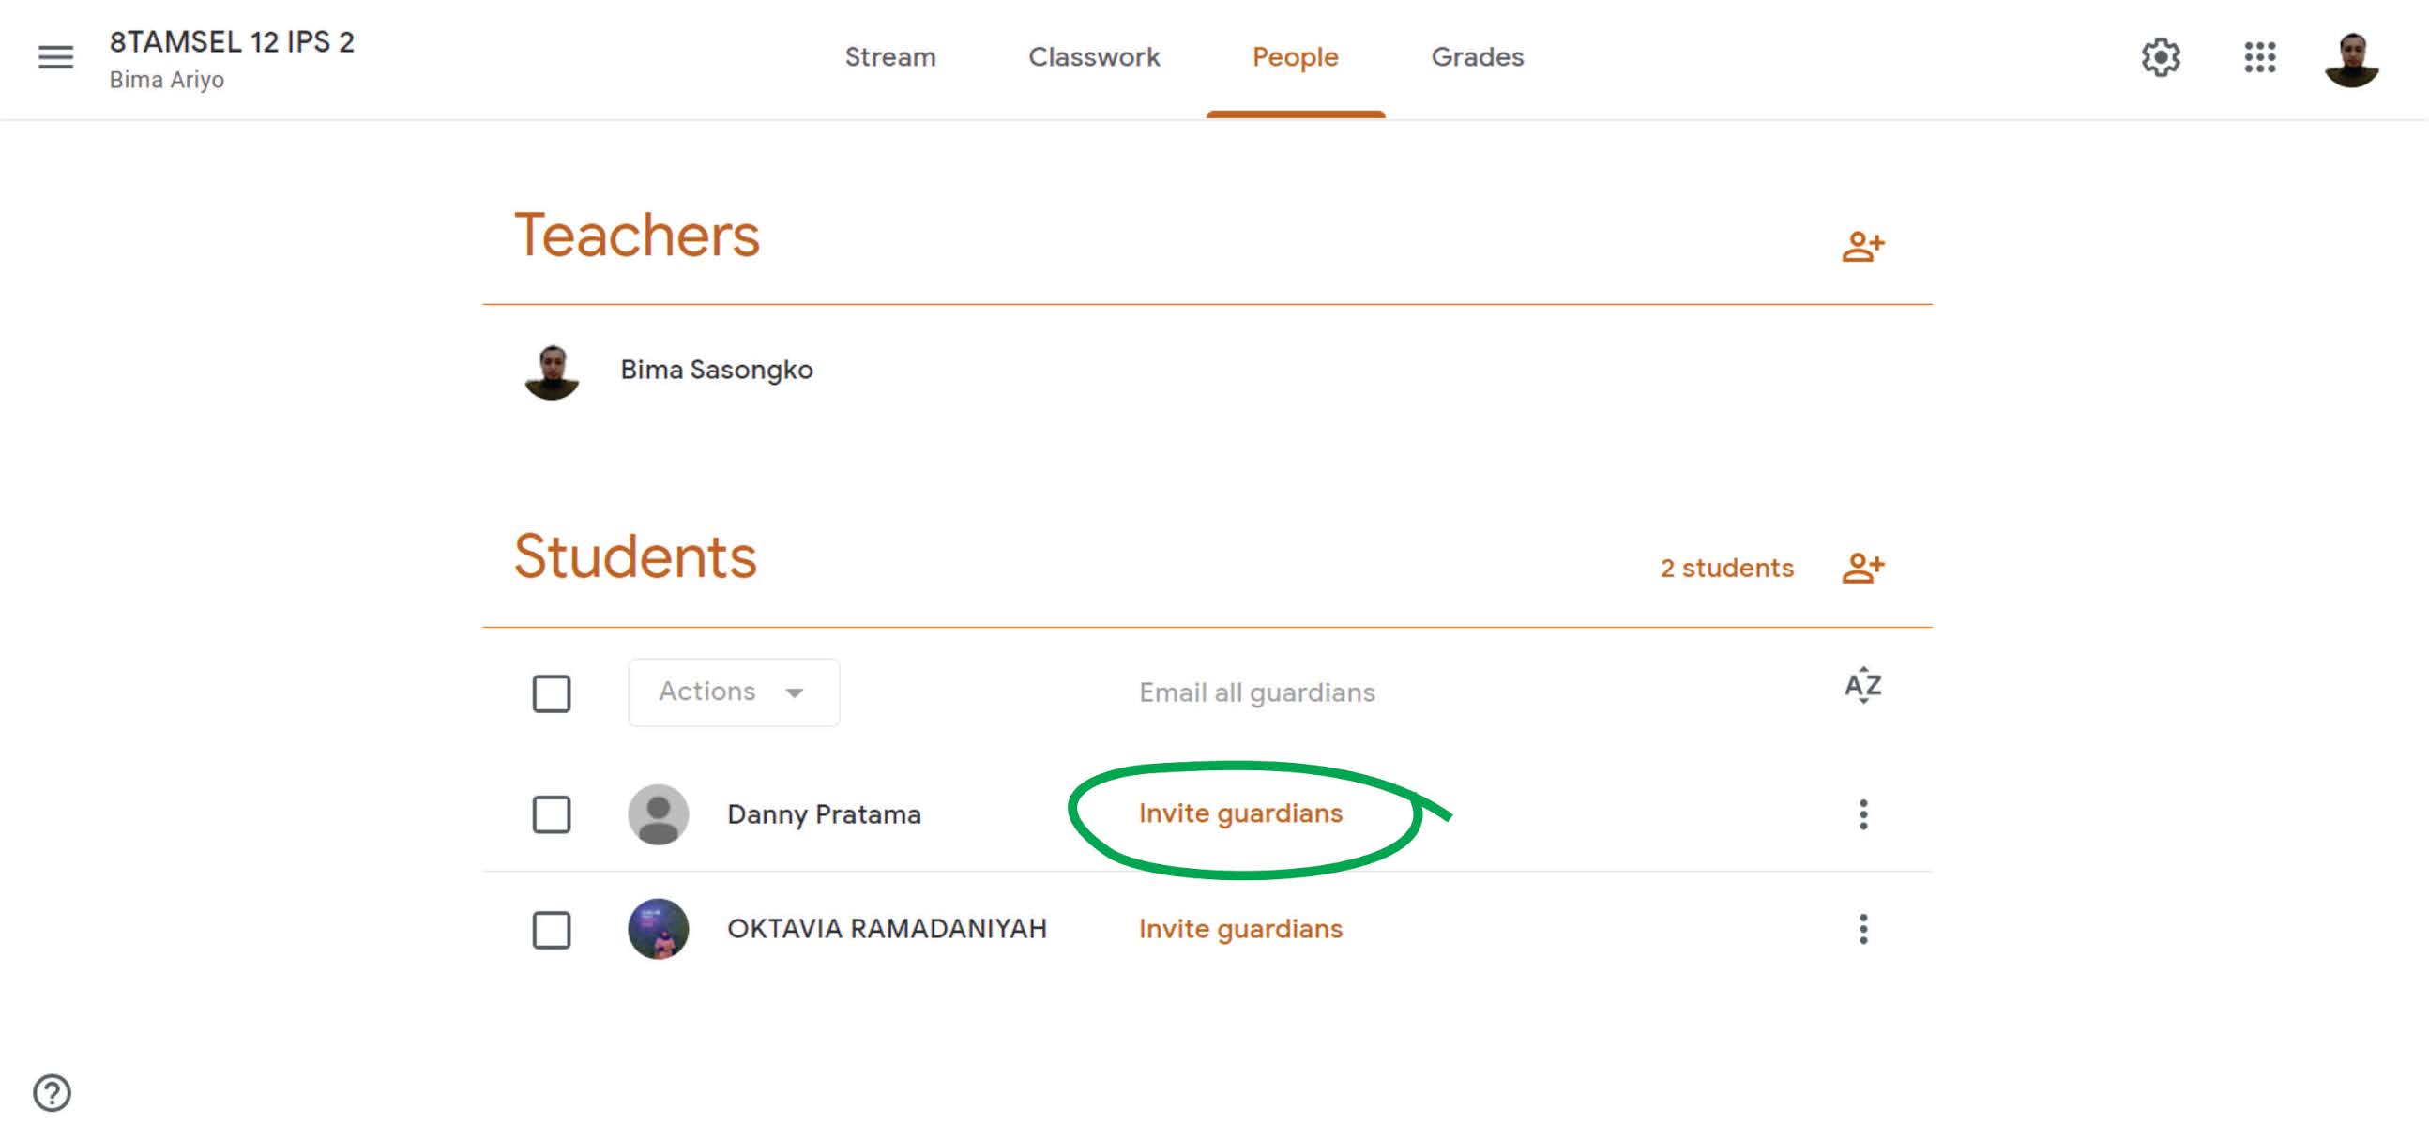Open class settings gear
This screenshot has height=1140, width=2429.
[x=2160, y=57]
